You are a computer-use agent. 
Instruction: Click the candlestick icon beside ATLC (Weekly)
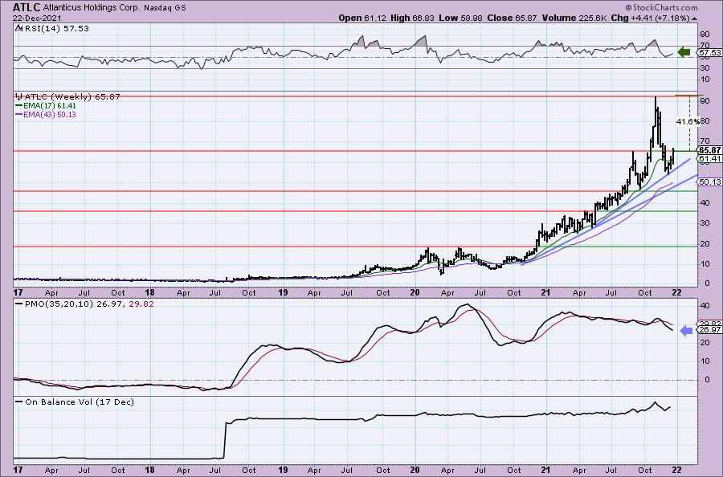click(x=19, y=97)
